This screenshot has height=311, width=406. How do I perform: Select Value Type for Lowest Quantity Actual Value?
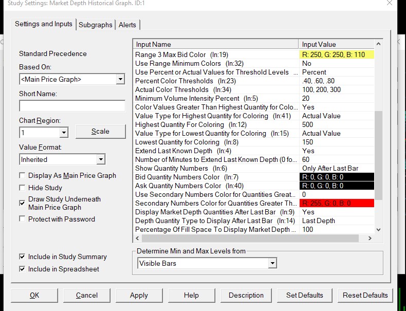(x=337, y=133)
